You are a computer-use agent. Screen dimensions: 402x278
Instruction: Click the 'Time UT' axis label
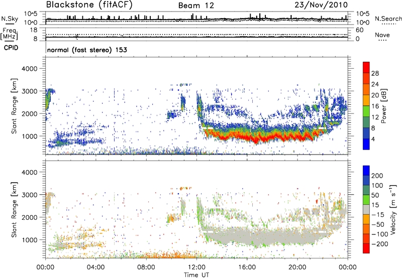pos(196,275)
